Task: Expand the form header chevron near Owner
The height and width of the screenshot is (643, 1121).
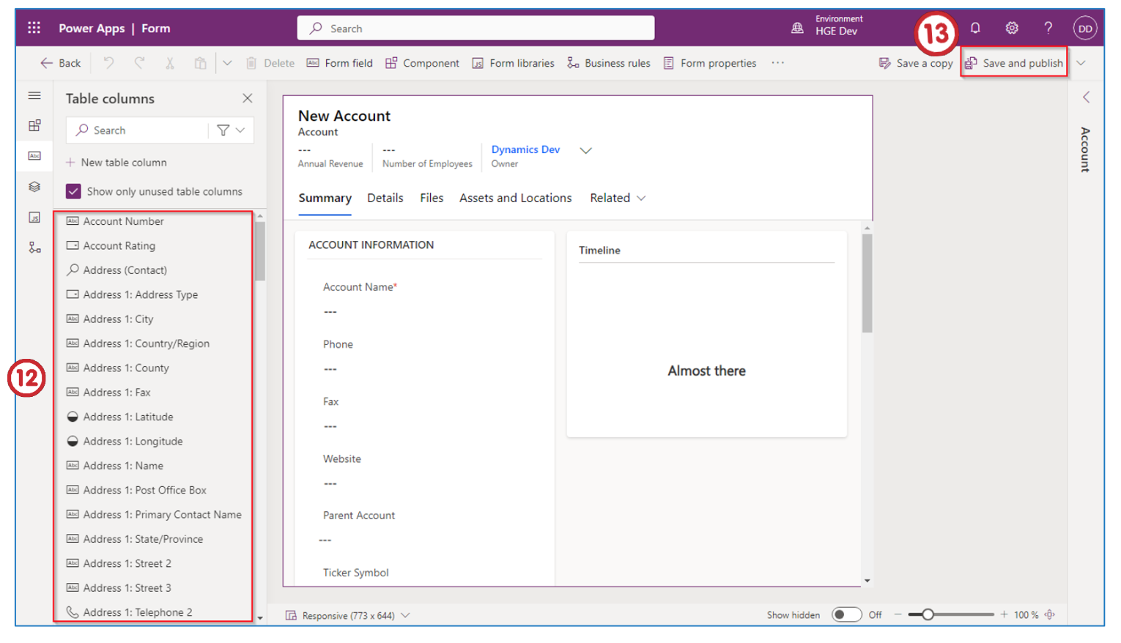Action: pos(585,151)
